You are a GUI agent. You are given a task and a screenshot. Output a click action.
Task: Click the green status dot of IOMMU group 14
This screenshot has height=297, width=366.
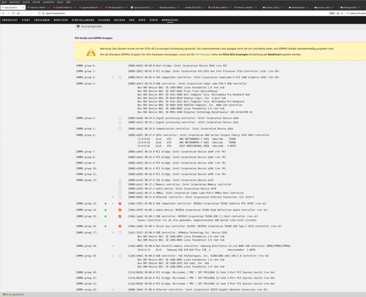click(105, 210)
